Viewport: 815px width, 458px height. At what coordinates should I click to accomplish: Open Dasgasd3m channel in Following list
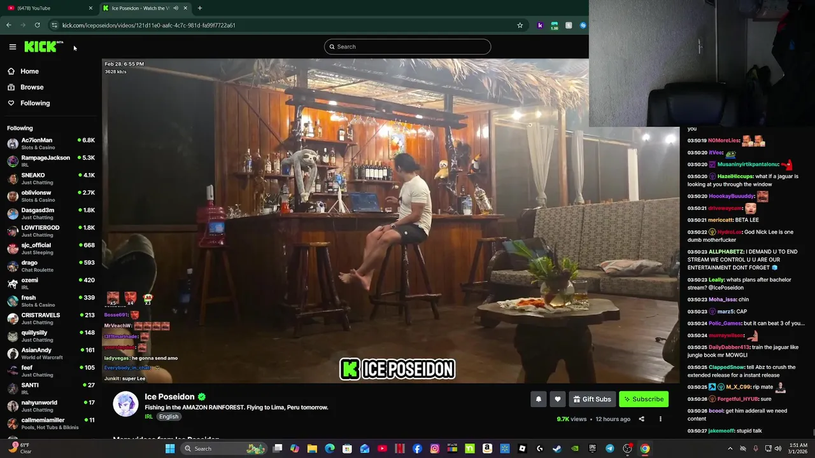(x=51, y=214)
